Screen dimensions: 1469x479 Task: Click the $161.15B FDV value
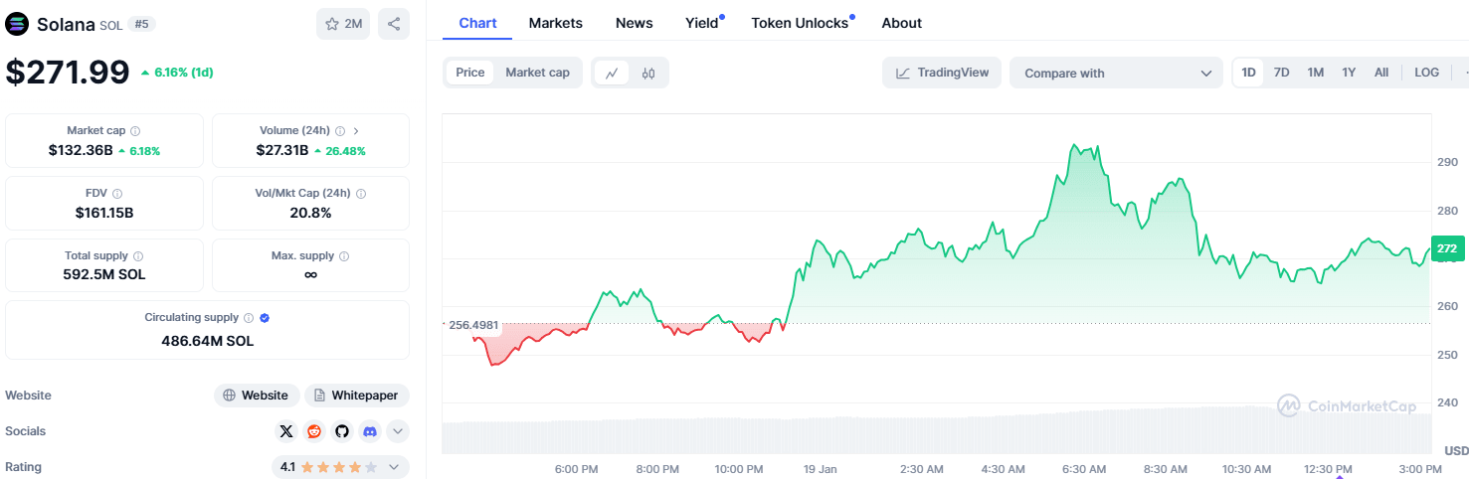(104, 213)
